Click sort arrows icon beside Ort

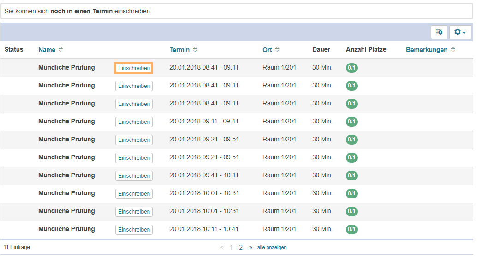(277, 50)
